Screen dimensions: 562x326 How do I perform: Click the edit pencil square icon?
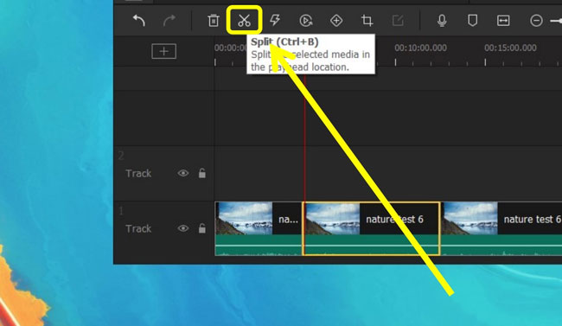click(398, 21)
